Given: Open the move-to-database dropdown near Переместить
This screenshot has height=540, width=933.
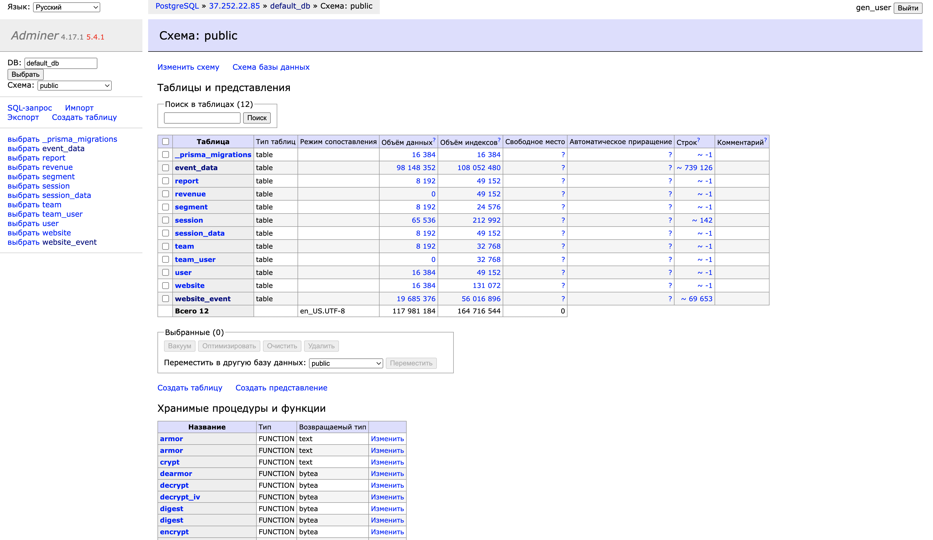Looking at the screenshot, I should pyautogui.click(x=345, y=363).
